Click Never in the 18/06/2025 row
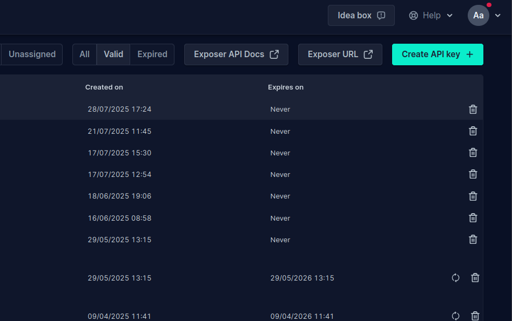512x321 pixels. (x=280, y=196)
